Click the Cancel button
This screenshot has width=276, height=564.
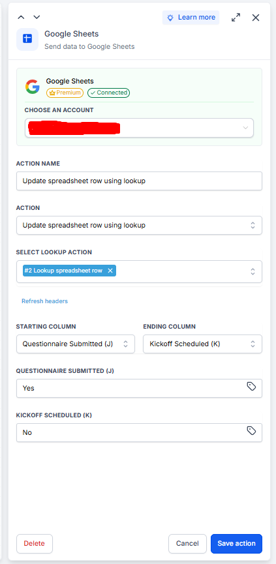187,544
